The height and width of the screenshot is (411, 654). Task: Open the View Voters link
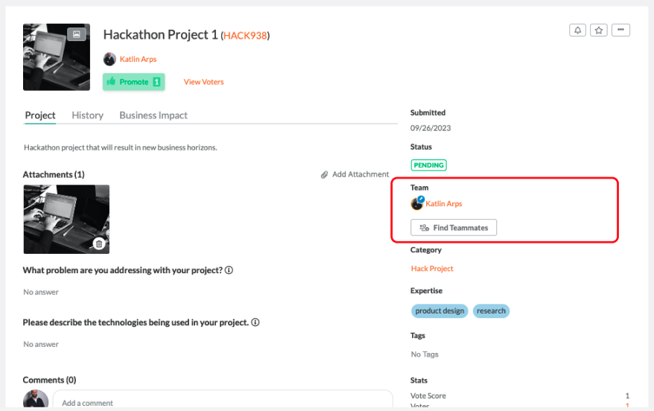point(203,82)
